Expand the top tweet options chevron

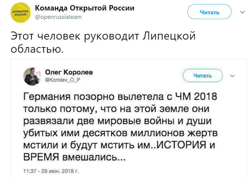(242, 12)
